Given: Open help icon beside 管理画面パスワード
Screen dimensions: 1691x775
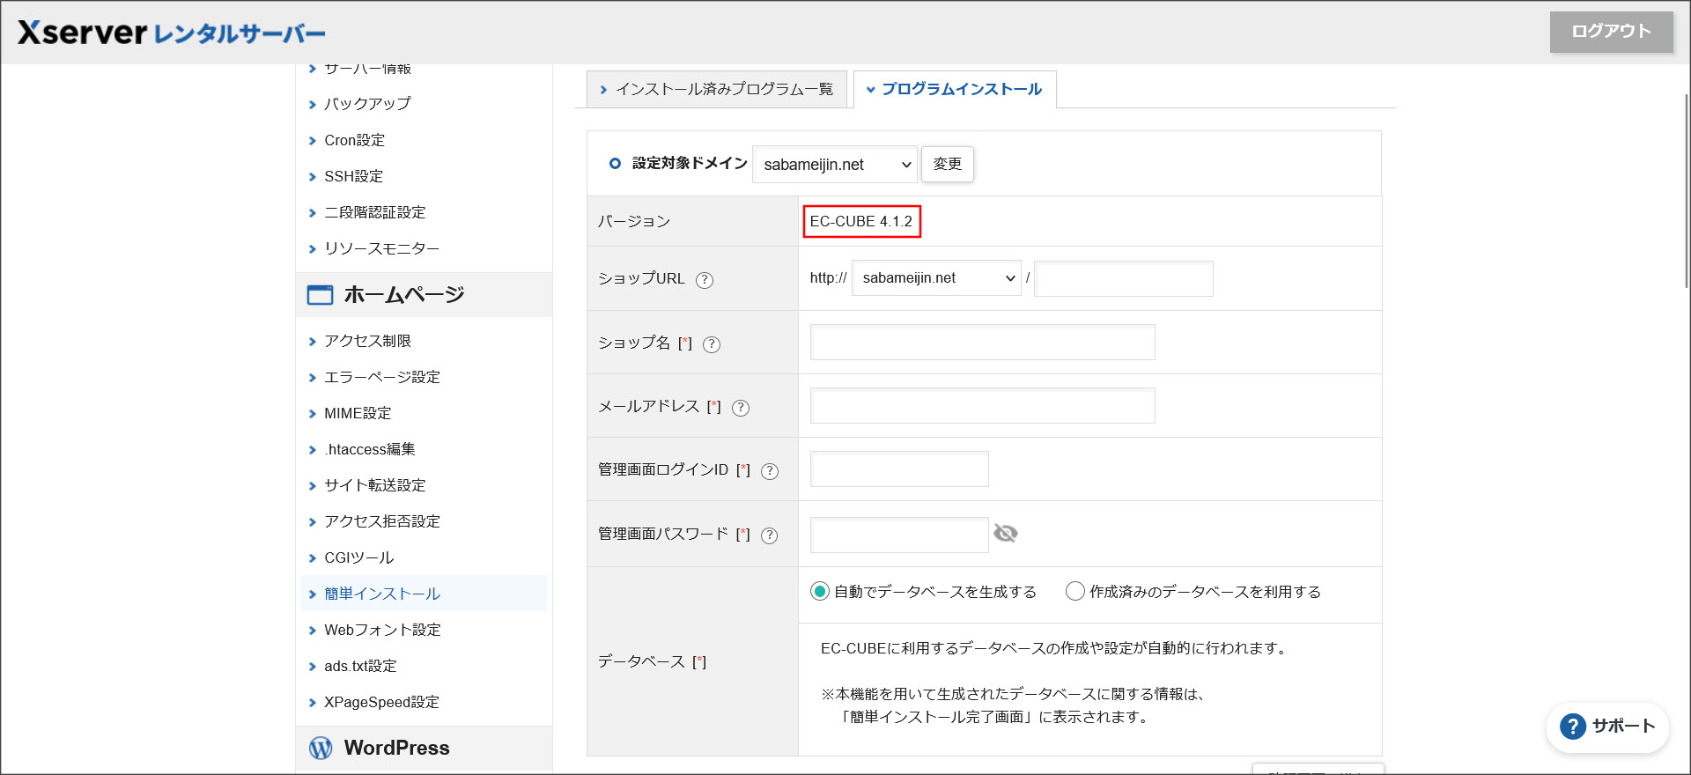Looking at the screenshot, I should [x=770, y=535].
